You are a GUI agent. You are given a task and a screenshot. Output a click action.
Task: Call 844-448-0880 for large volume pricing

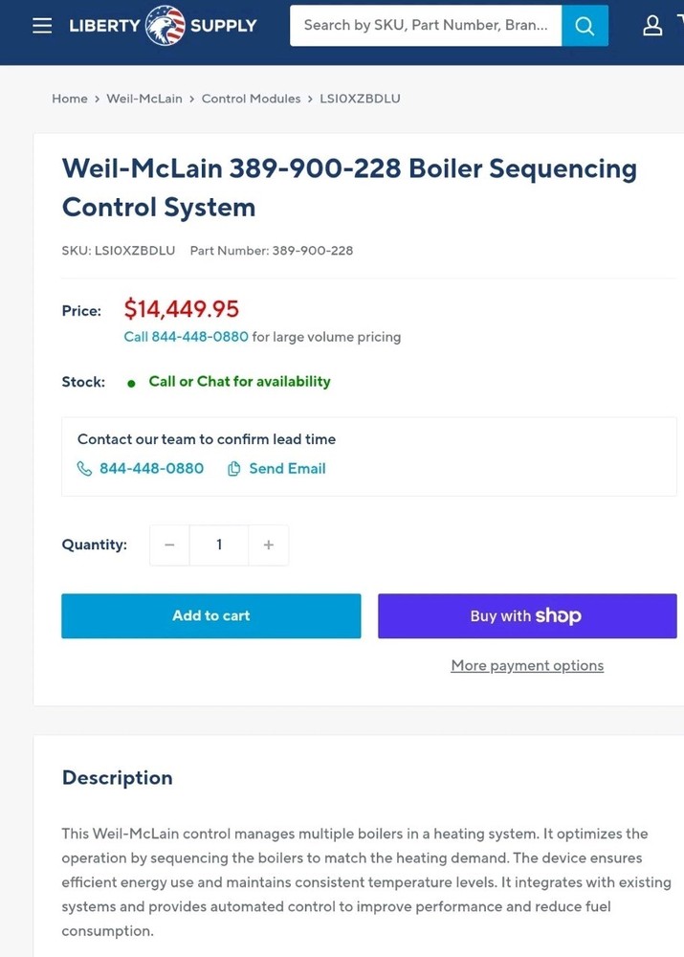pyautogui.click(x=185, y=337)
